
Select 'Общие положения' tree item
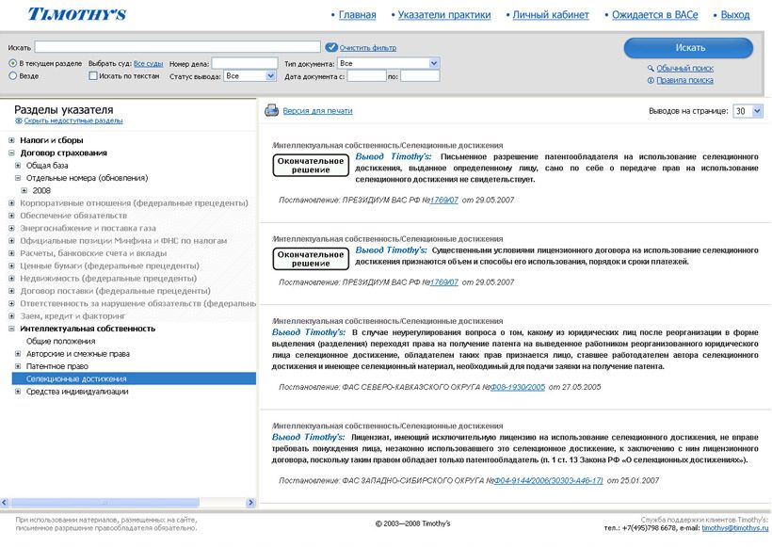pos(60,341)
